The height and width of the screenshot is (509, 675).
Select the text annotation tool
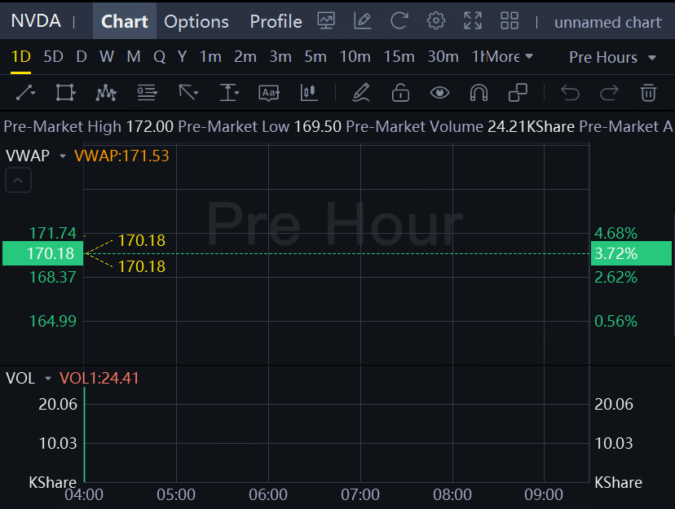point(269,93)
